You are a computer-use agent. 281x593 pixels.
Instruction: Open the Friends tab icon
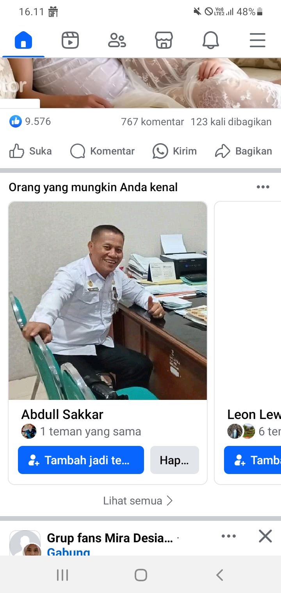pyautogui.click(x=117, y=40)
